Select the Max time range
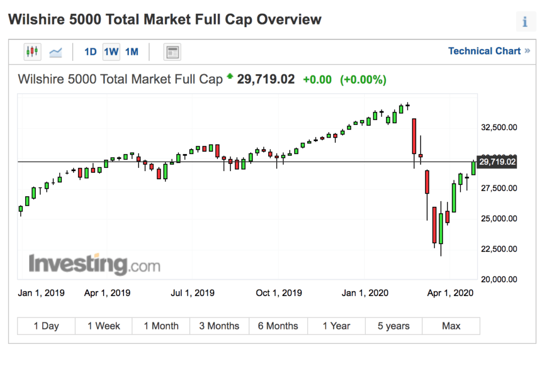This screenshot has width=547, height=369. point(451,325)
